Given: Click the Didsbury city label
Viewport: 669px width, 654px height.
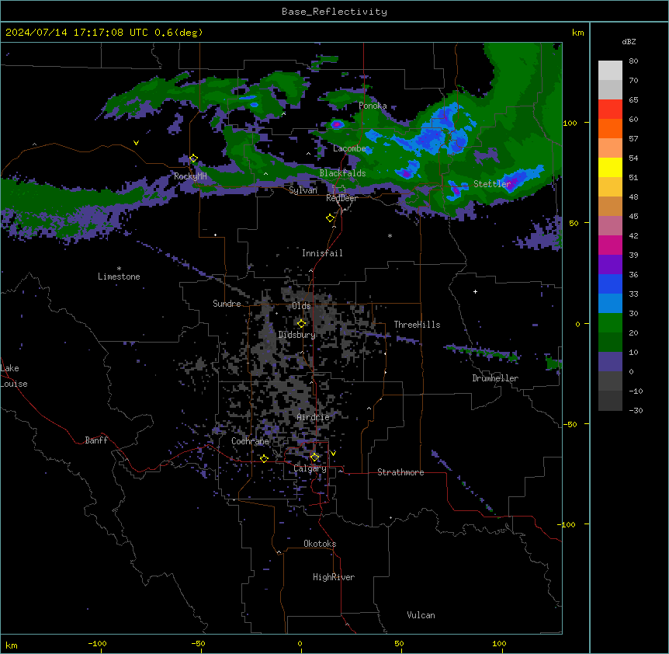Looking at the screenshot, I should [x=297, y=335].
